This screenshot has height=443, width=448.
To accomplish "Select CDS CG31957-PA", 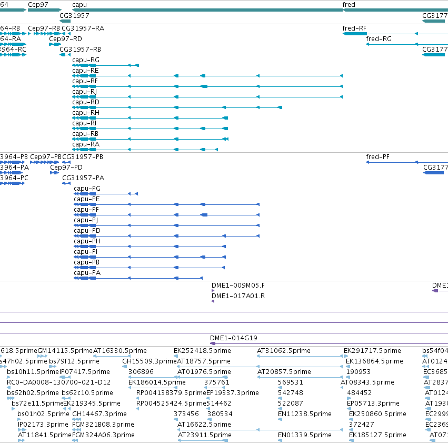I will pos(83,178).
